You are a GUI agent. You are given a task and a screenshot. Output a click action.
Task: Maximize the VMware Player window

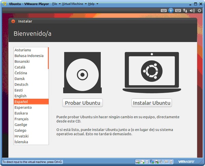[x=195, y=4]
